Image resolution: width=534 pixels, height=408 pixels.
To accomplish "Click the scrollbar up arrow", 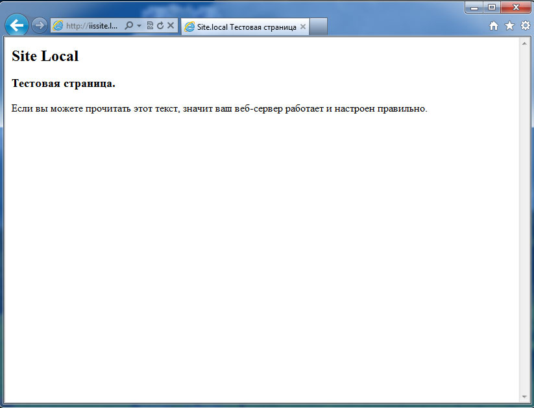I will pyautogui.click(x=524, y=43).
